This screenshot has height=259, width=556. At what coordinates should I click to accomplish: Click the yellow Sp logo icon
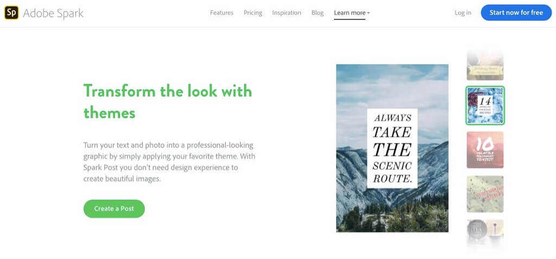point(11,12)
